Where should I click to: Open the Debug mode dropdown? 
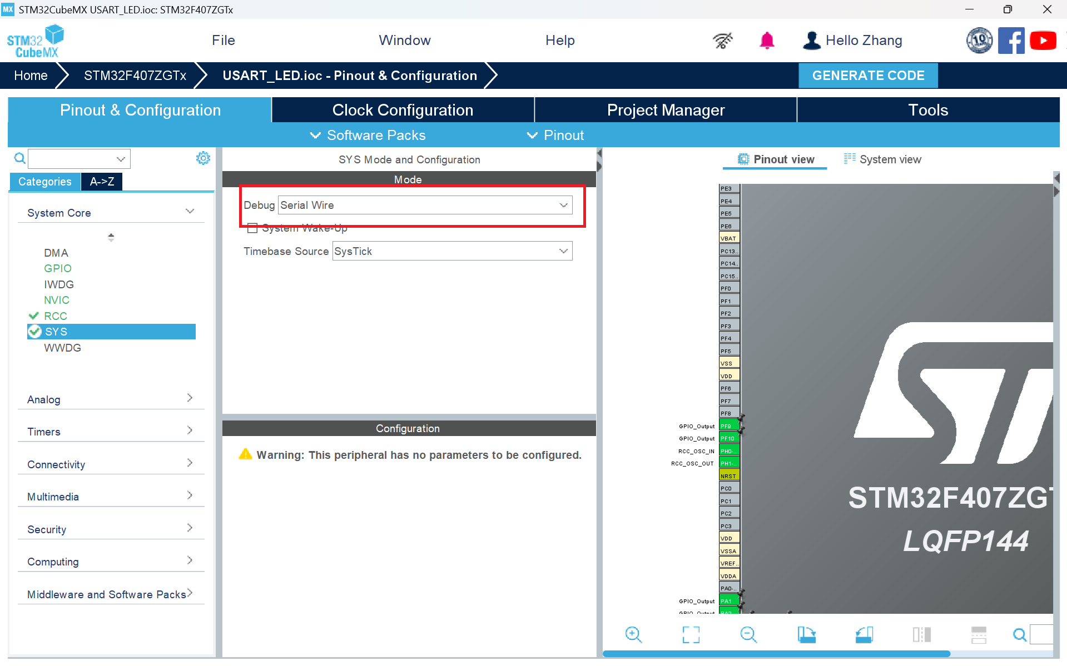(425, 205)
